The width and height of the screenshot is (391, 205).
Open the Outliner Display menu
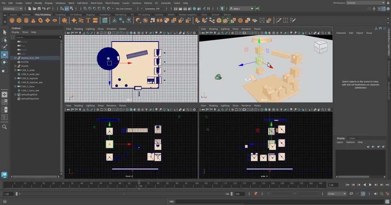coord(15,32)
